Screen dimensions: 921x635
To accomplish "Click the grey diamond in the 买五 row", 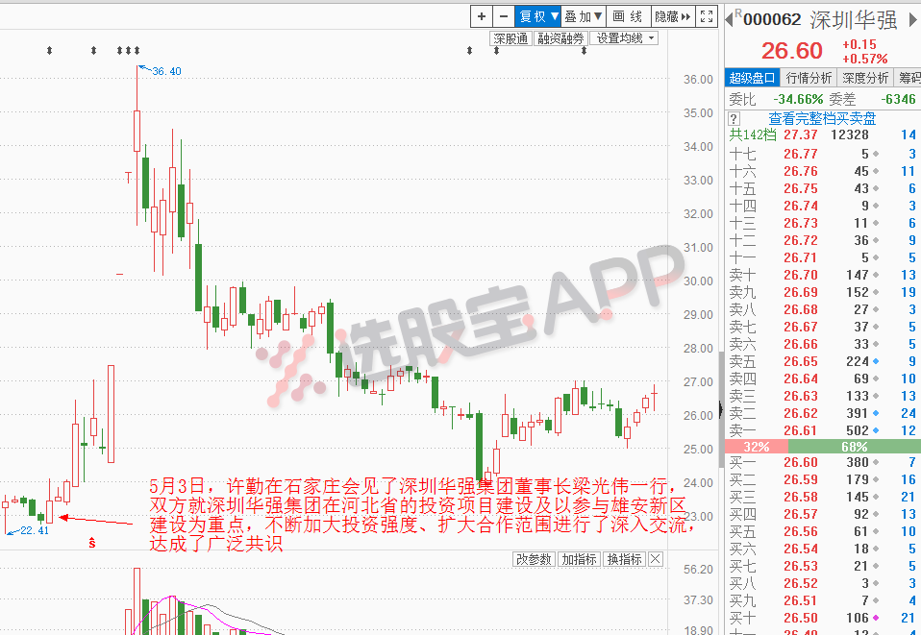I will coord(876,531).
